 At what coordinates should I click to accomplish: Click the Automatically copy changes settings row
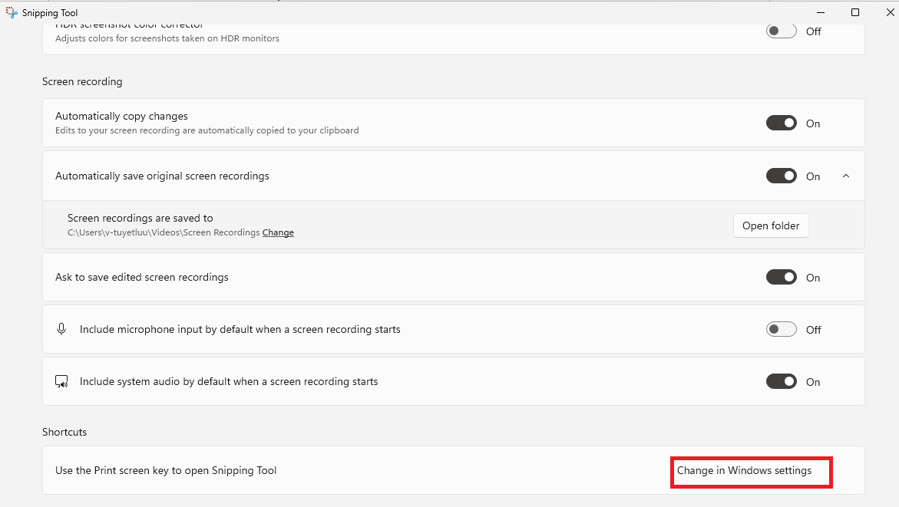click(384, 123)
